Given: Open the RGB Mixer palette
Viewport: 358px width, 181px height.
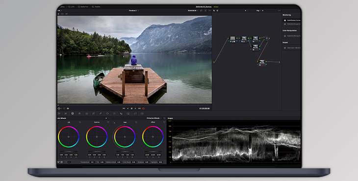Looking at the screenshot, I should 79,113.
